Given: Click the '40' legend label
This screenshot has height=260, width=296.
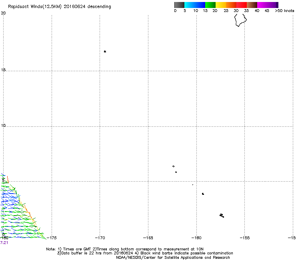Looking at the screenshot, I should pyautogui.click(x=257, y=11).
